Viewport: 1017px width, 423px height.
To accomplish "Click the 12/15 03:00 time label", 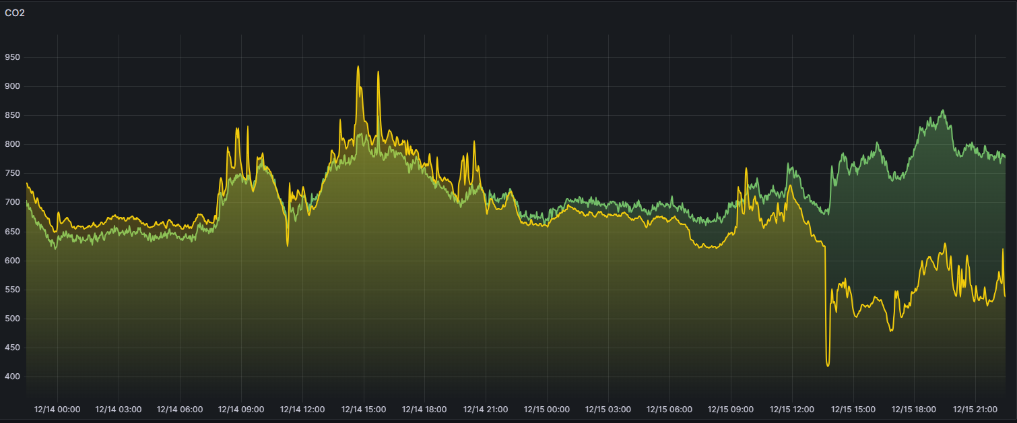I will (608, 409).
